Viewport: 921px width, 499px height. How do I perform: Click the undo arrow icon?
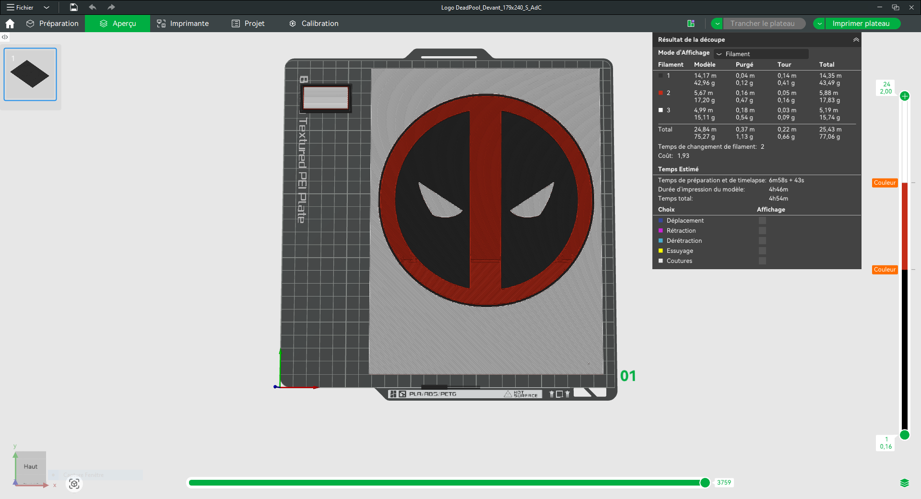[93, 7]
